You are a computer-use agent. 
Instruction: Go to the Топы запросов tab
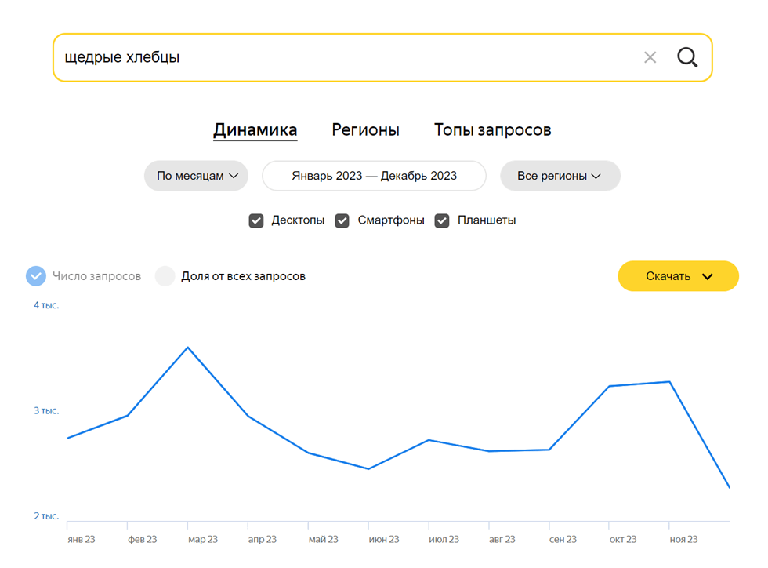point(492,129)
